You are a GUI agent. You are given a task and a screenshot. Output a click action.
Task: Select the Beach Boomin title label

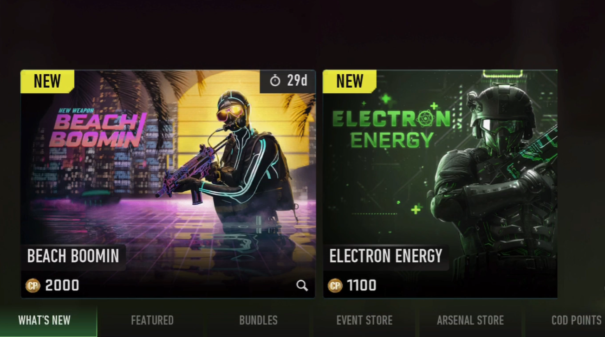coord(73,256)
